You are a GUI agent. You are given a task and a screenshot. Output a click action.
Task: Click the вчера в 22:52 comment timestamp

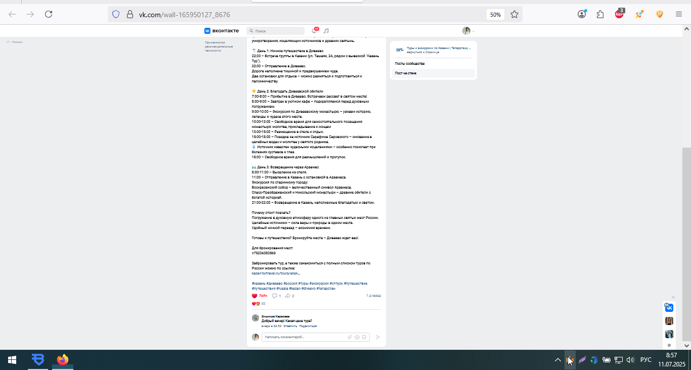click(271, 326)
